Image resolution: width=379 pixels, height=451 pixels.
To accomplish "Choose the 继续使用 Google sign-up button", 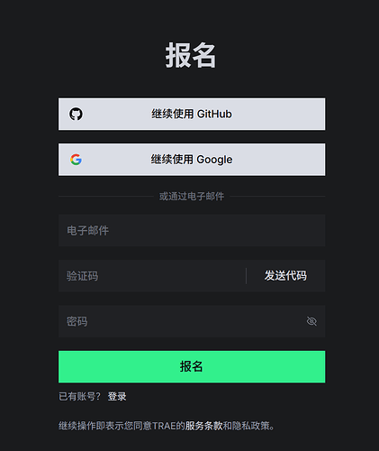I will pyautogui.click(x=192, y=160).
